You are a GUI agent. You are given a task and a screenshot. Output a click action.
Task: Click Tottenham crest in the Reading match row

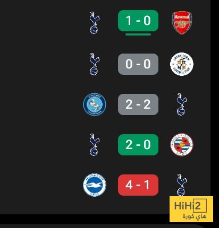click(95, 145)
